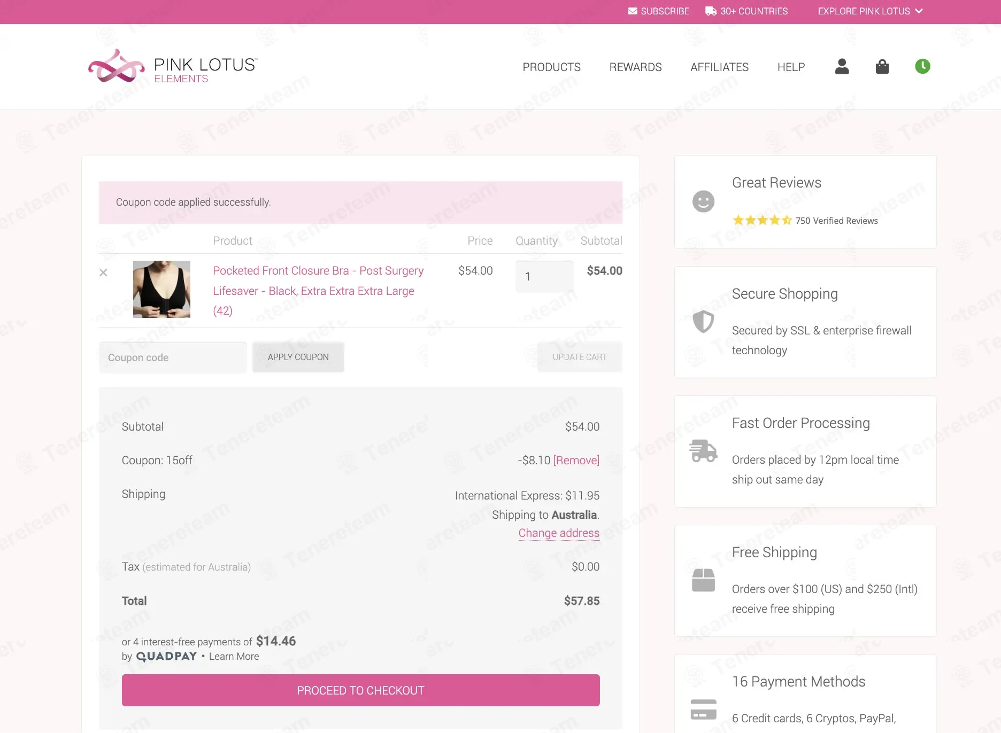Open the Products menu
1001x733 pixels.
pyautogui.click(x=551, y=67)
